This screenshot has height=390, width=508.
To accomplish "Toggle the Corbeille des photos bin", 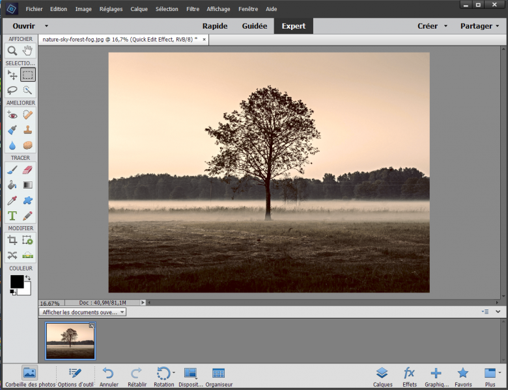I will coord(30,376).
